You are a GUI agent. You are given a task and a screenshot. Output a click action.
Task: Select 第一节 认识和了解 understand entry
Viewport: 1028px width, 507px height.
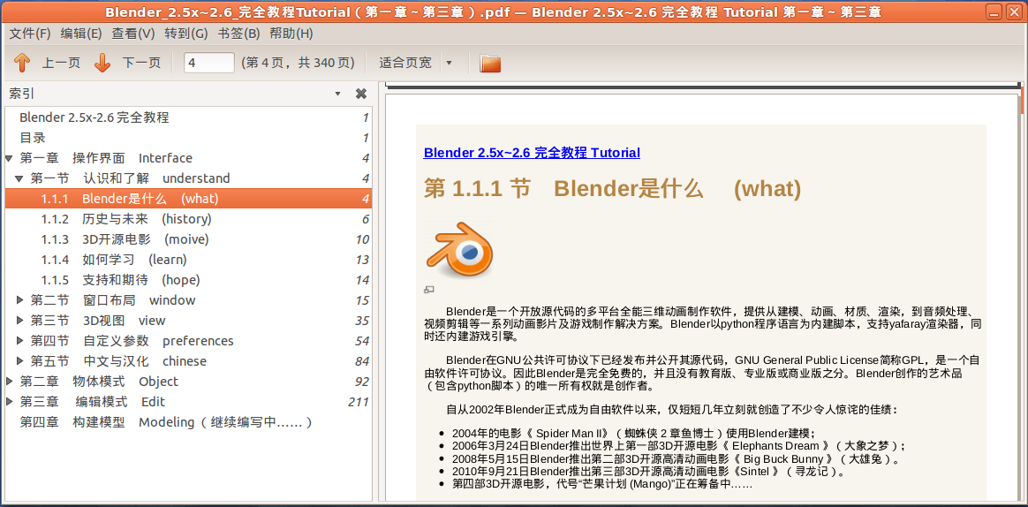tap(188, 178)
